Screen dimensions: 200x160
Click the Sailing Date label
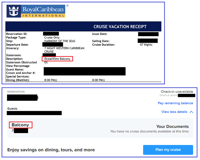coord(101,41)
